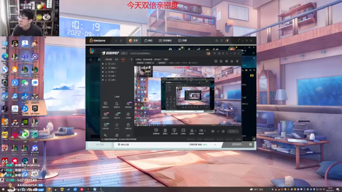This screenshot has height=192, width=342.
Task: Open the room manager helper tool
Action: (x=117, y=105)
